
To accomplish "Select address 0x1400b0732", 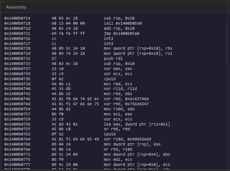I will coord(17,59).
